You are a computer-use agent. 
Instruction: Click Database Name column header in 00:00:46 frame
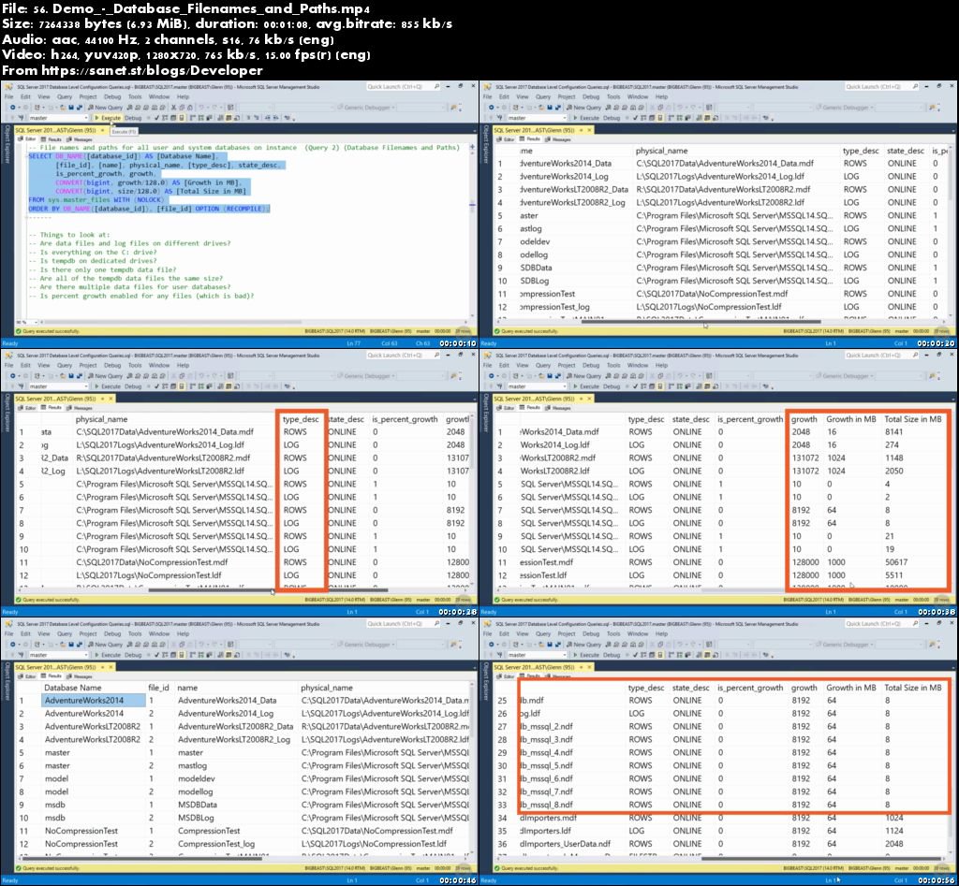click(73, 688)
